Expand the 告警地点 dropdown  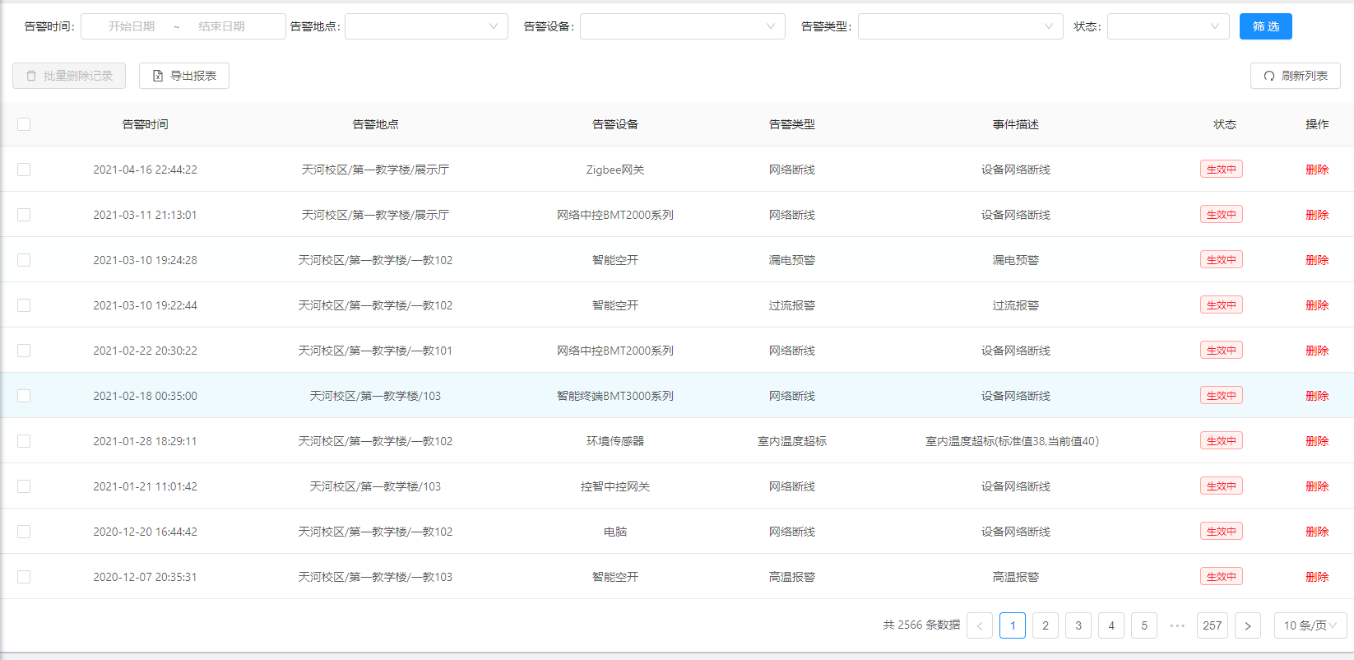[426, 26]
